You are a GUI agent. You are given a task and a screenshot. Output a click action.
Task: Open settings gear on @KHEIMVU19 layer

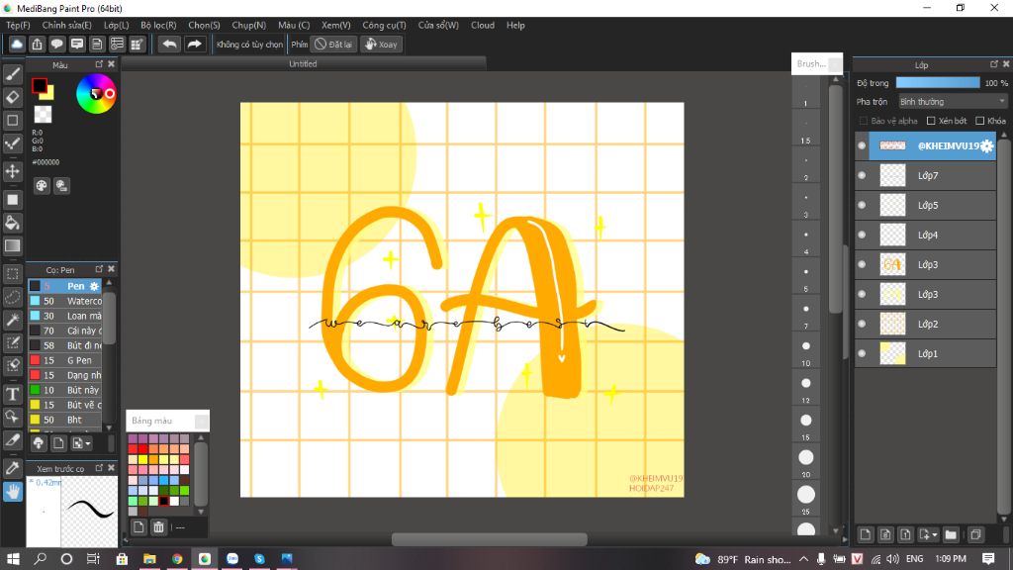(x=986, y=146)
